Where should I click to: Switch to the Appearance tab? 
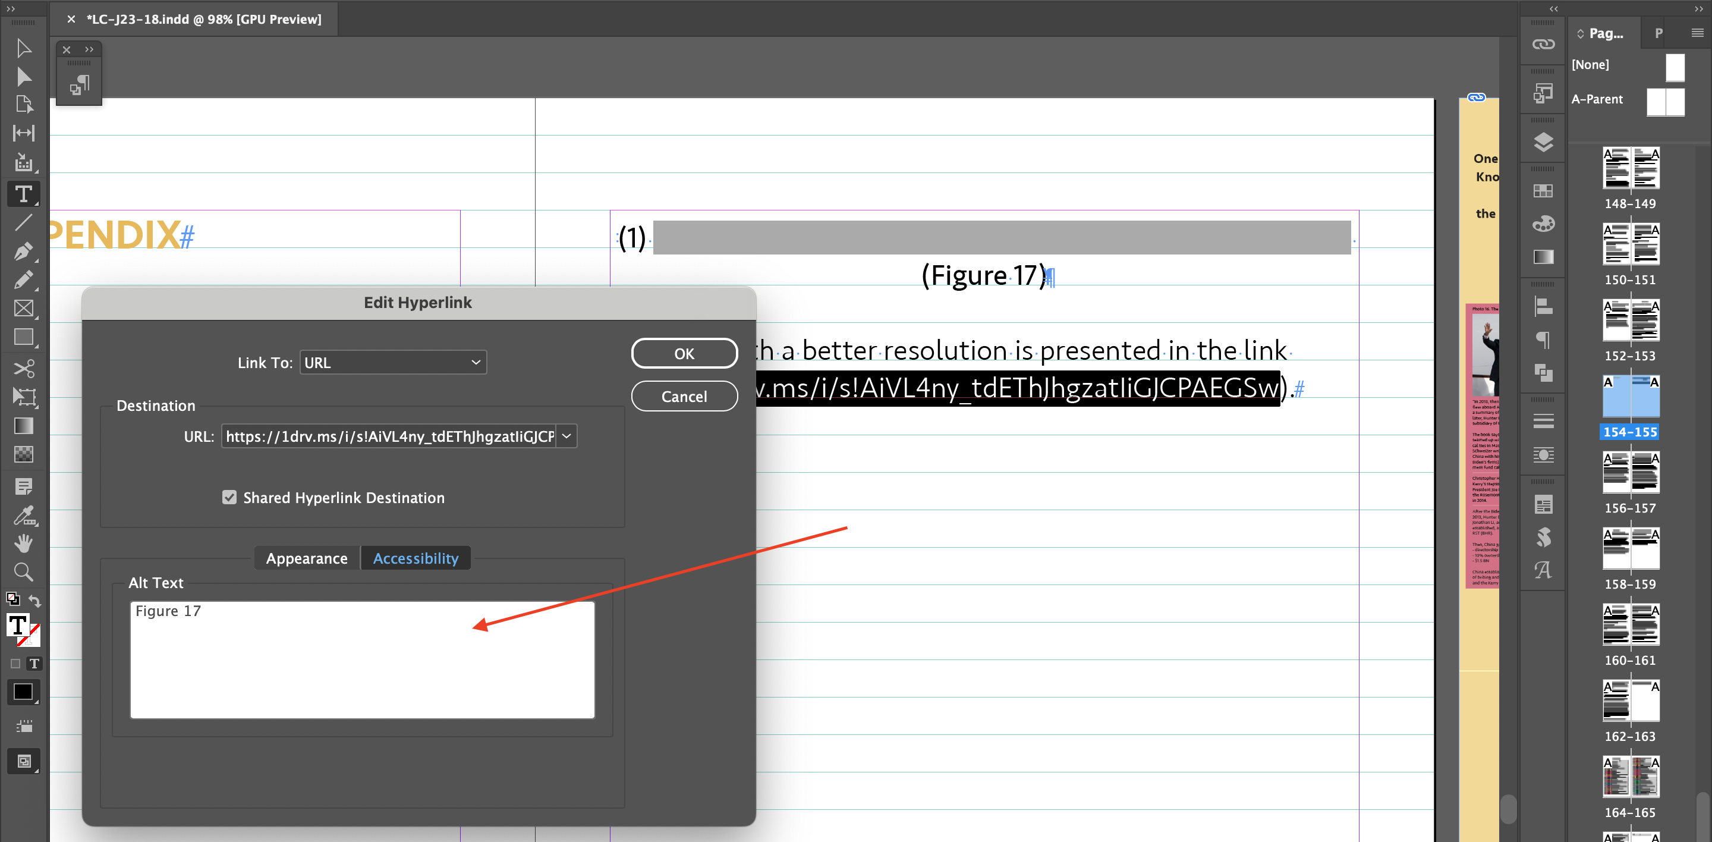click(x=306, y=558)
